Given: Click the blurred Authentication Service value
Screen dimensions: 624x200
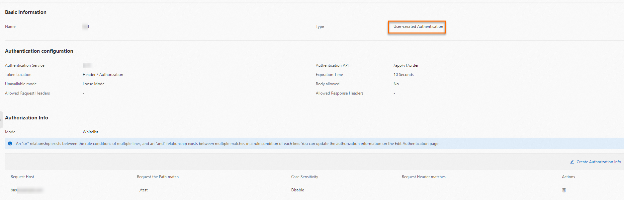Looking at the screenshot, I should click(87, 65).
